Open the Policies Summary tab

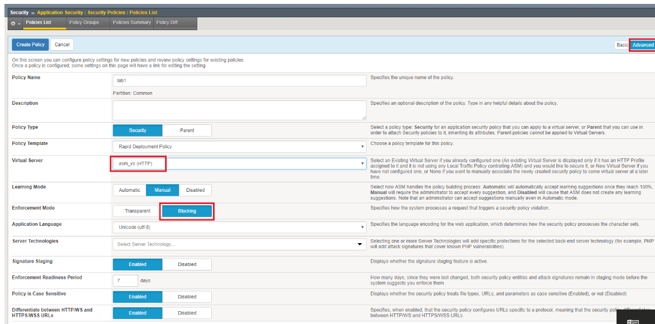132,22
